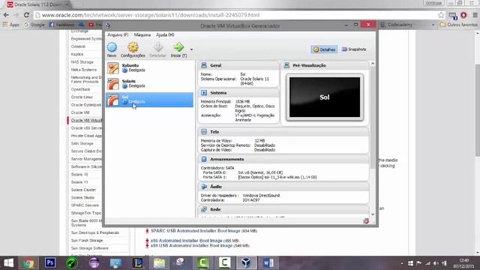Click the Pré-Visualização section icon

[x=286, y=65]
